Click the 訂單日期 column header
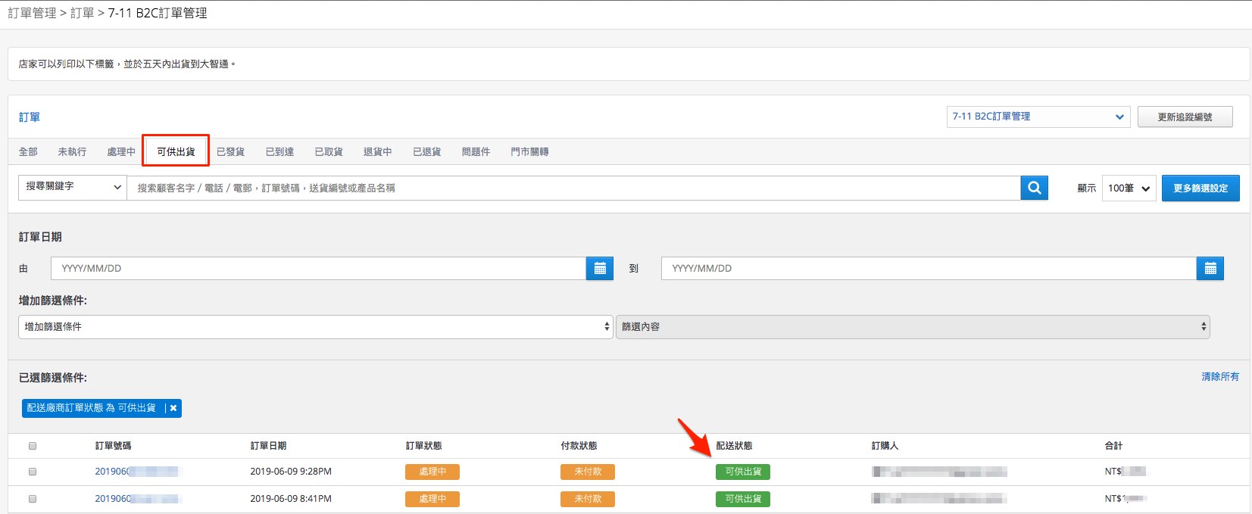This screenshot has width=1252, height=514. coord(269,446)
